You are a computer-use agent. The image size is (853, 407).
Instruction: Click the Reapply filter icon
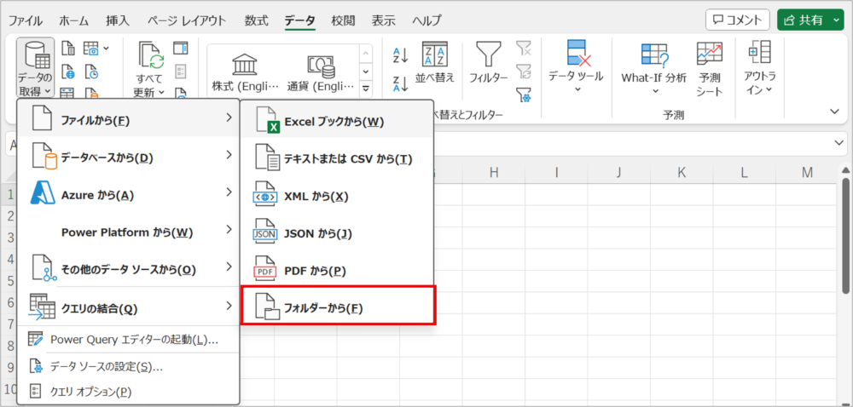(524, 71)
